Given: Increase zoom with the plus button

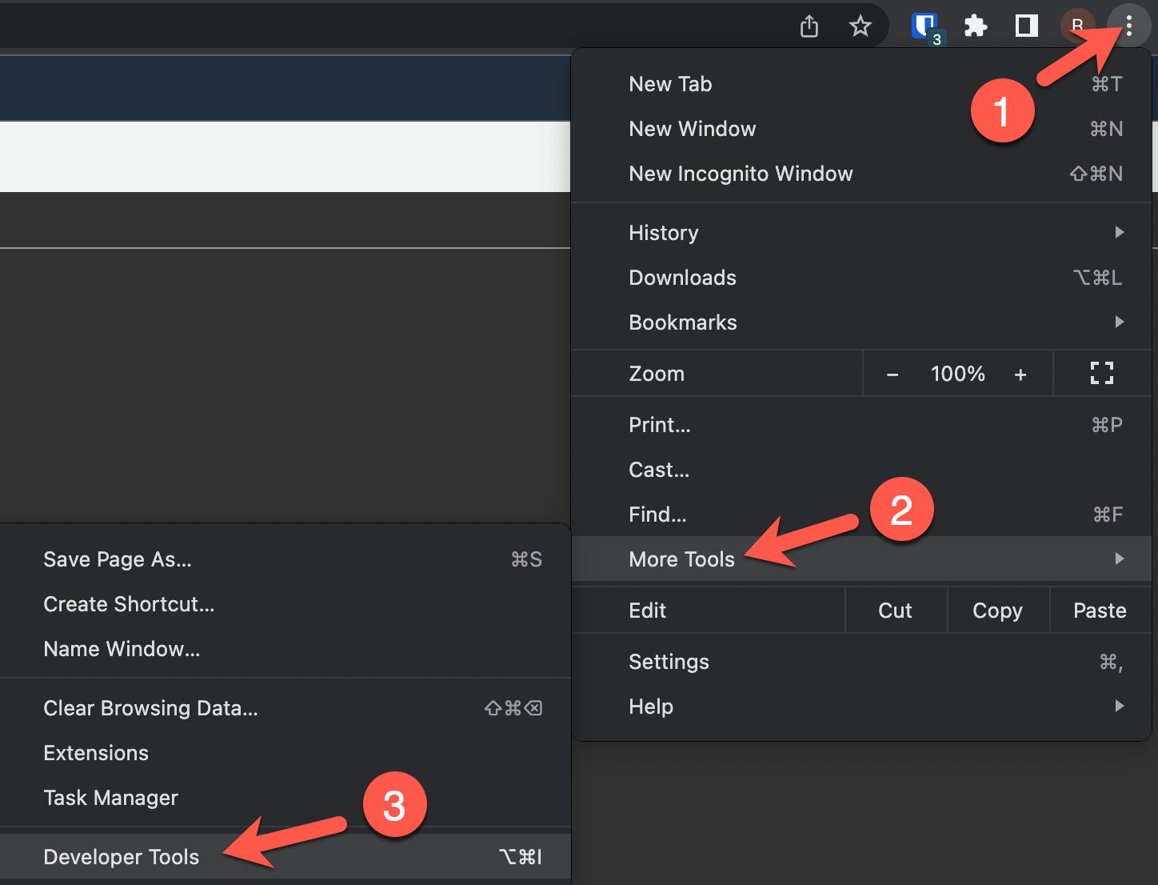Looking at the screenshot, I should 1020,374.
